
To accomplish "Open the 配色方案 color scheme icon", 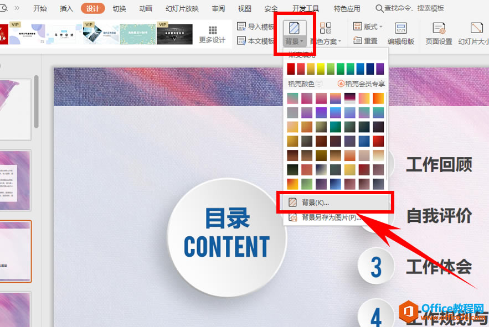I will (326, 28).
